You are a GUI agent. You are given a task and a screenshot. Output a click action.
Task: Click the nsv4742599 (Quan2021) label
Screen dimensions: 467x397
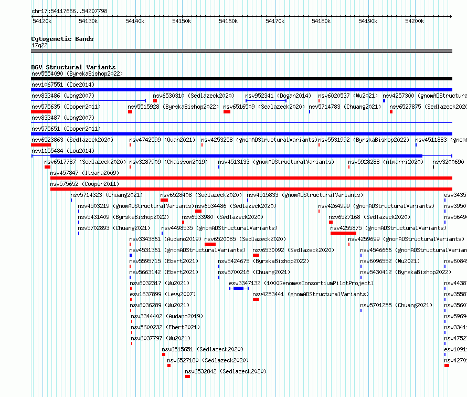(162, 140)
